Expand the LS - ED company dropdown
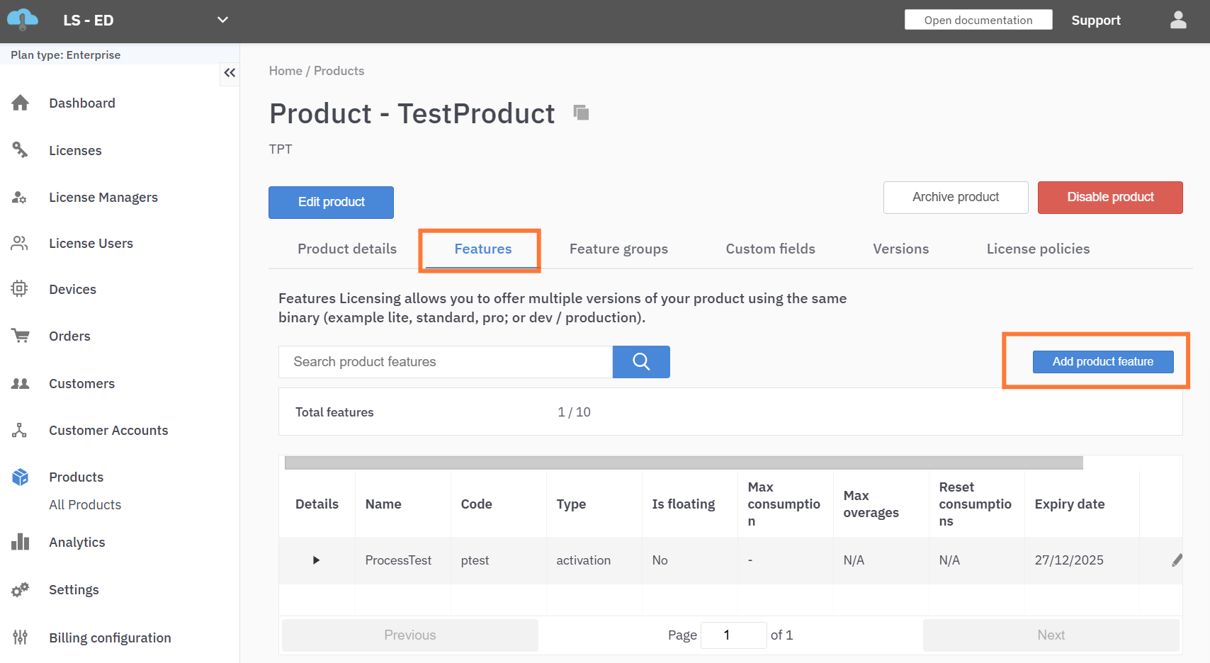Image resolution: width=1210 pixels, height=663 pixels. 222,20
